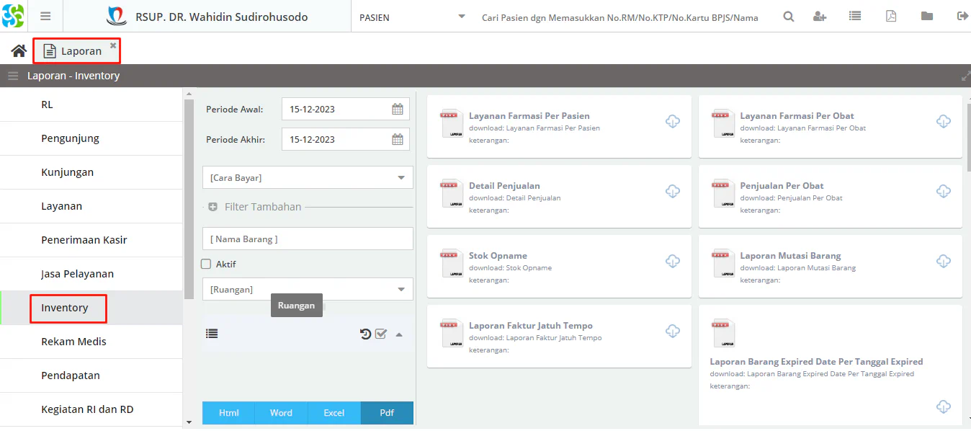The height and width of the screenshot is (431, 971).
Task: Click file icon of Laporan Barang Expired card
Action: [723, 333]
